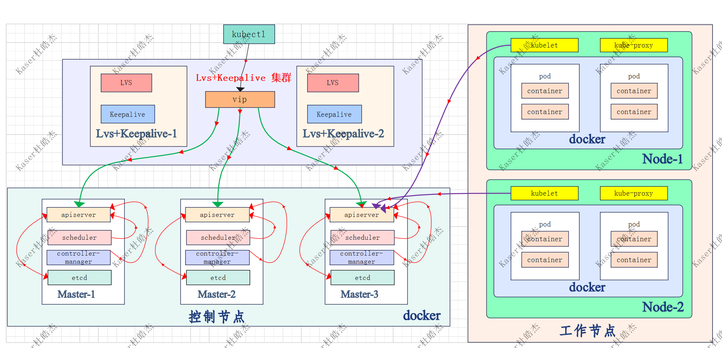Click the 'docker' label inside Node-2
The image size is (722, 348).
[587, 287]
